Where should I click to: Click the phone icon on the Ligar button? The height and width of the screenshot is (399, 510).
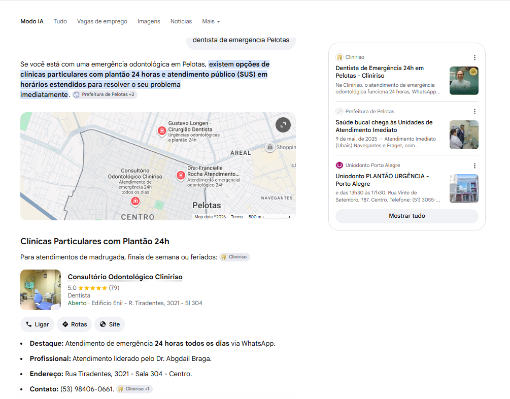(29, 324)
